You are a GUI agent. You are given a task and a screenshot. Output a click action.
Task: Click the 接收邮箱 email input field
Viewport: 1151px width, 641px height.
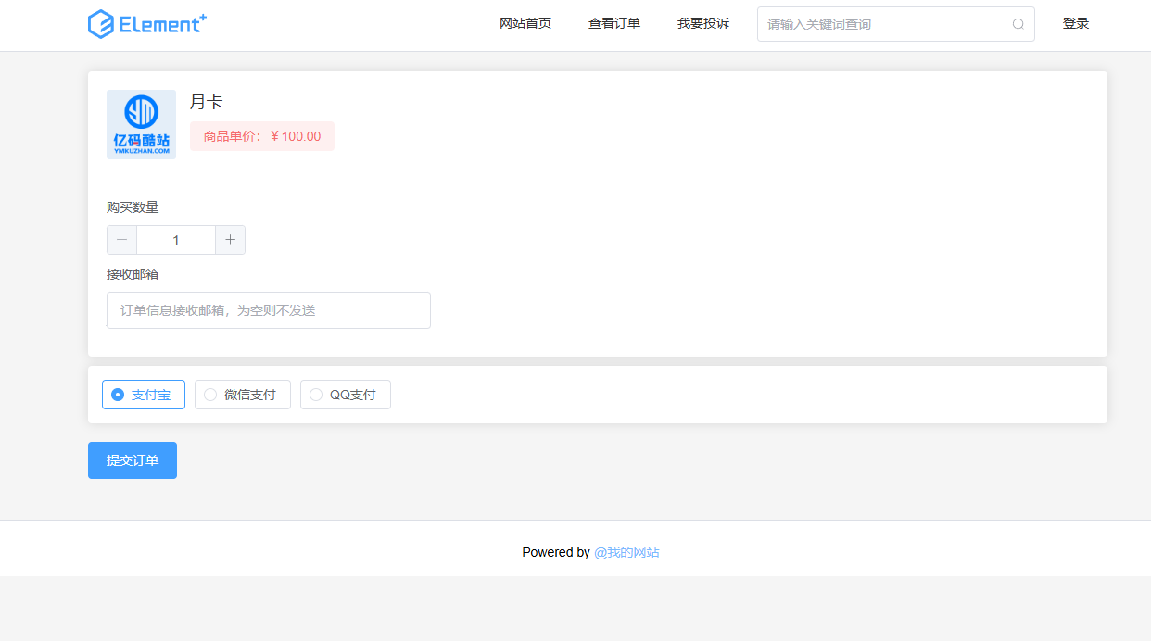[x=268, y=309]
